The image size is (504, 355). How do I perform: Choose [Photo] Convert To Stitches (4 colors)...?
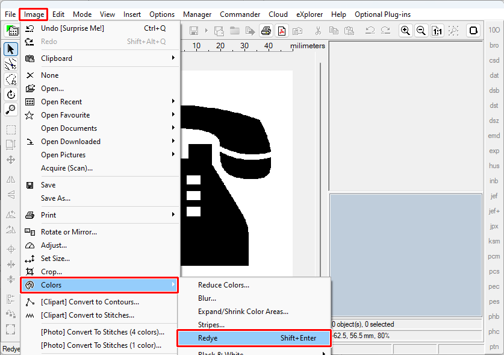[99, 332]
